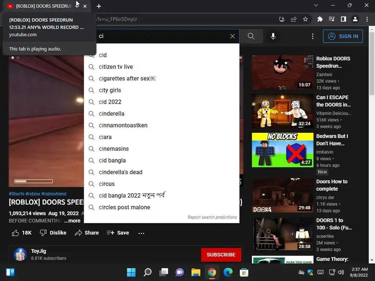Install the YouTube app via the address bar icon

point(282,19)
